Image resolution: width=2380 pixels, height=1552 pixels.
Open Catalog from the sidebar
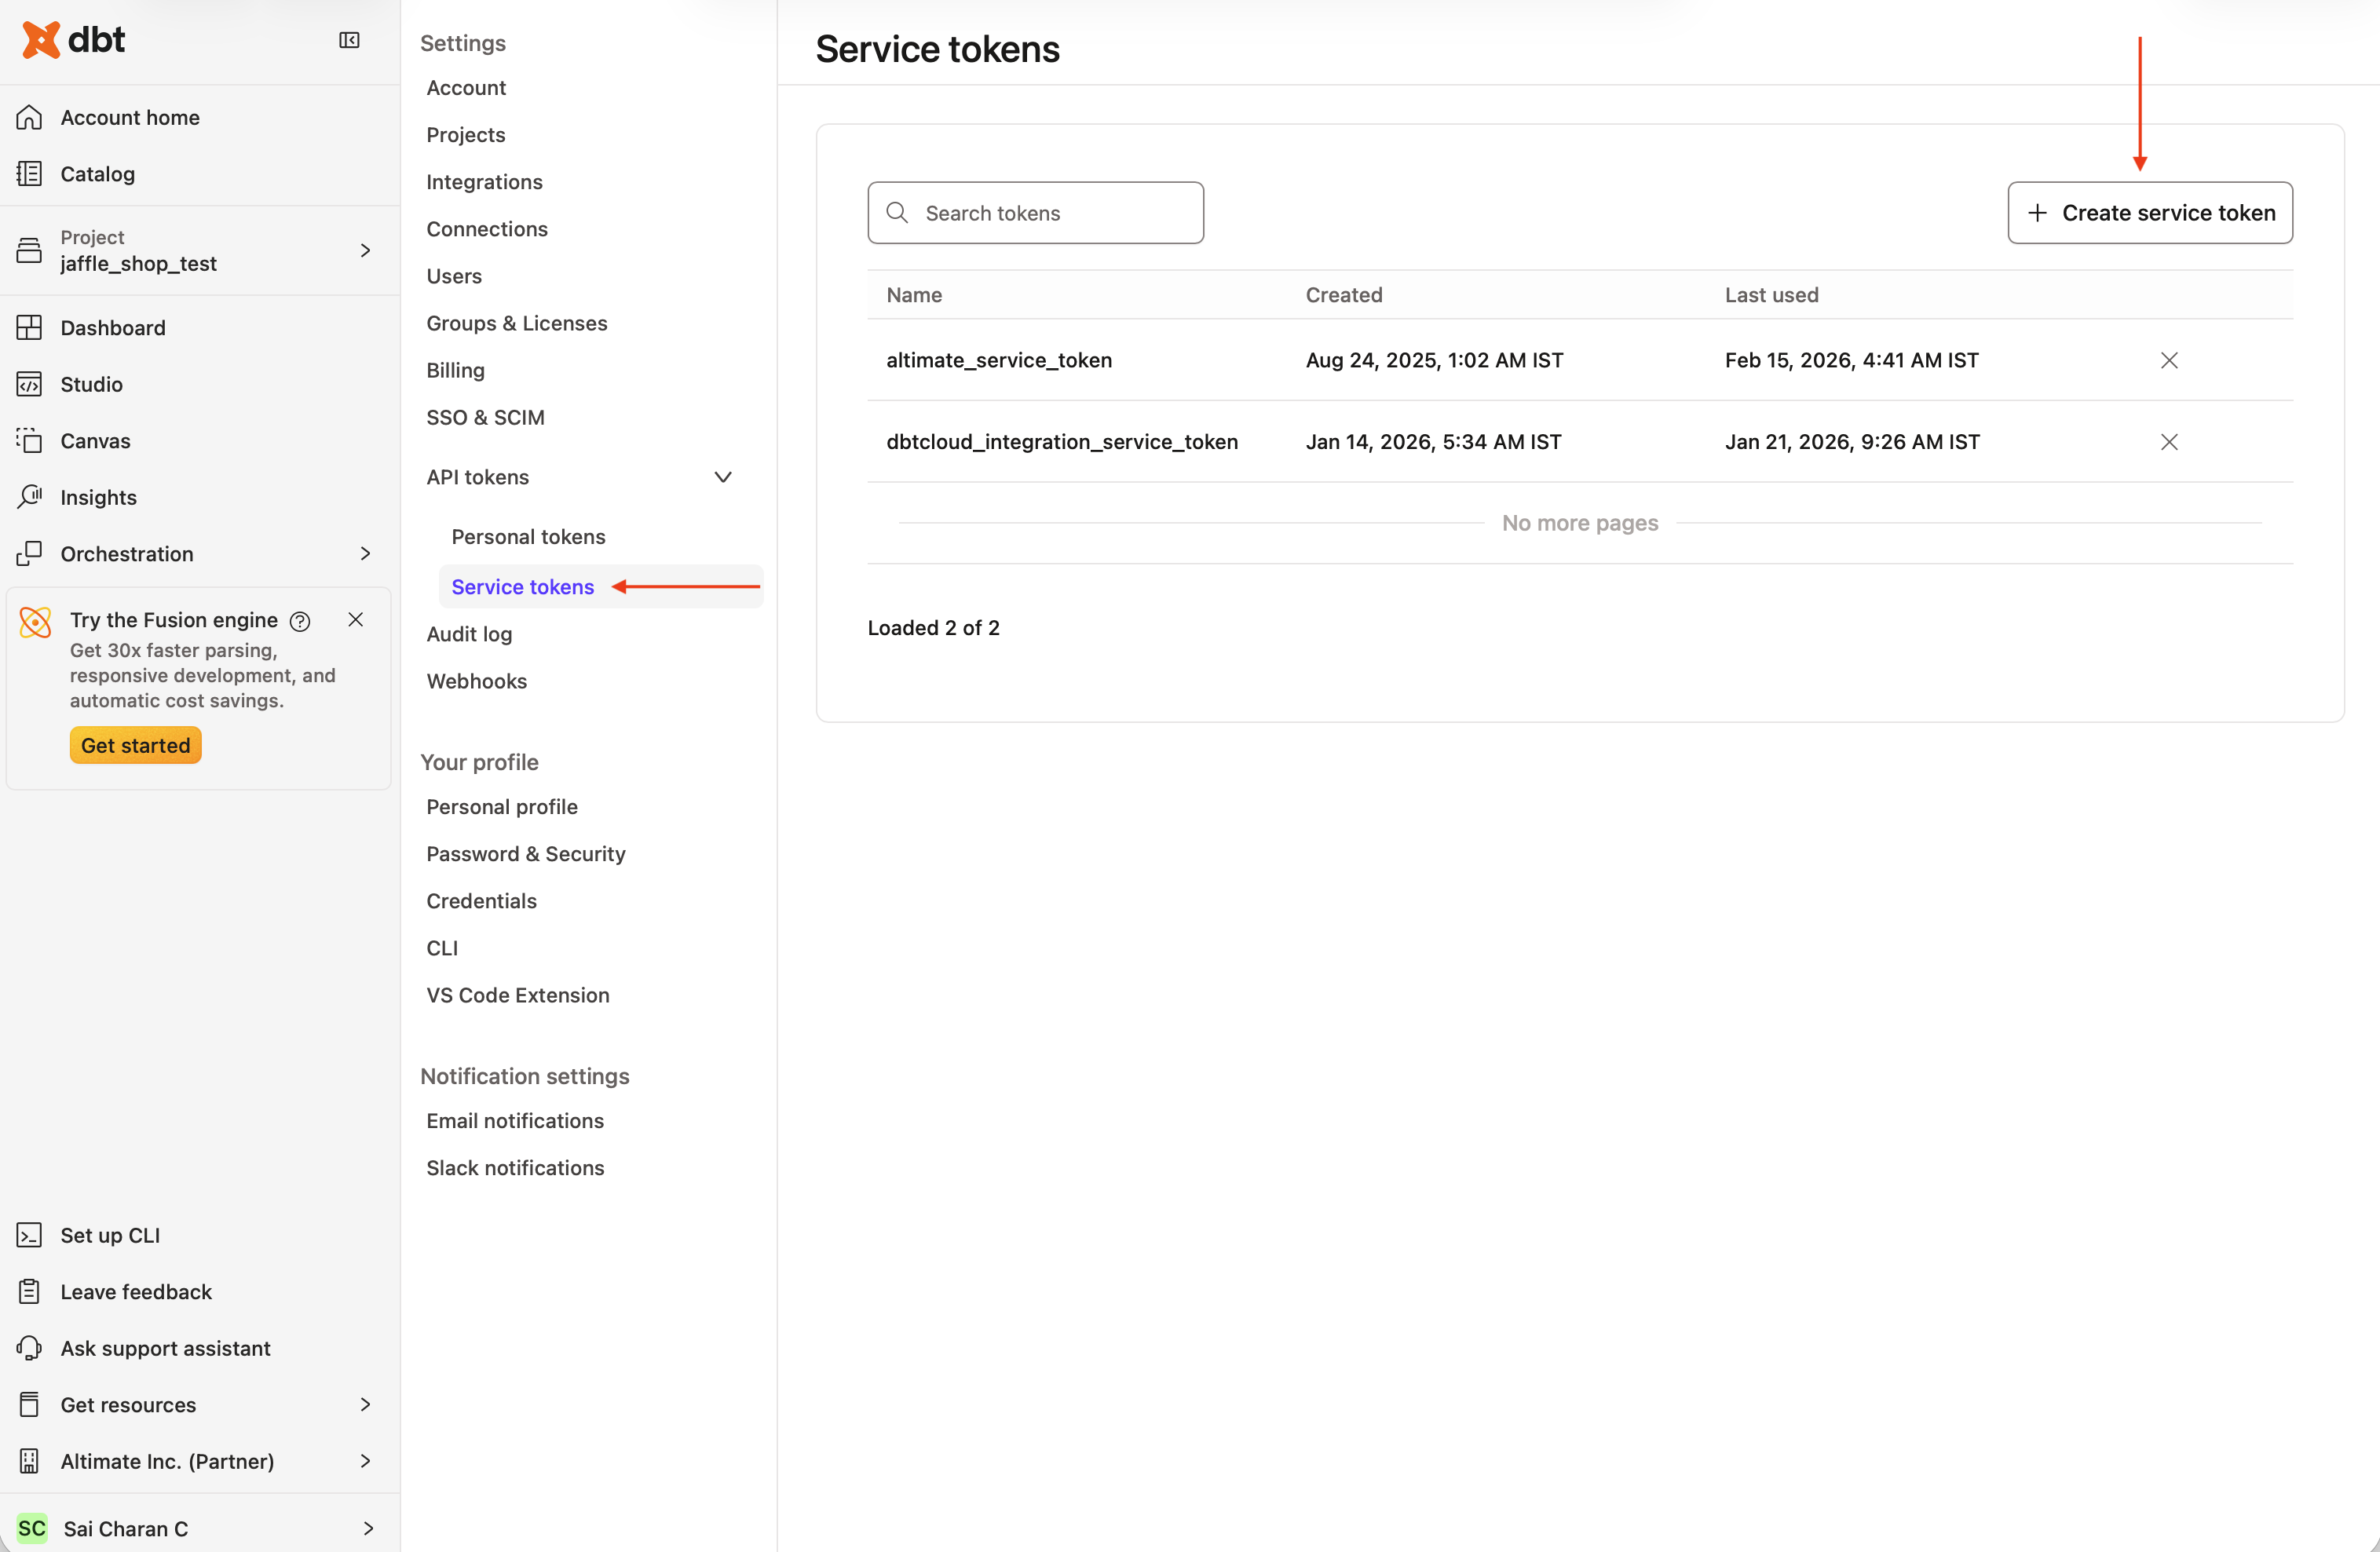[x=97, y=173]
